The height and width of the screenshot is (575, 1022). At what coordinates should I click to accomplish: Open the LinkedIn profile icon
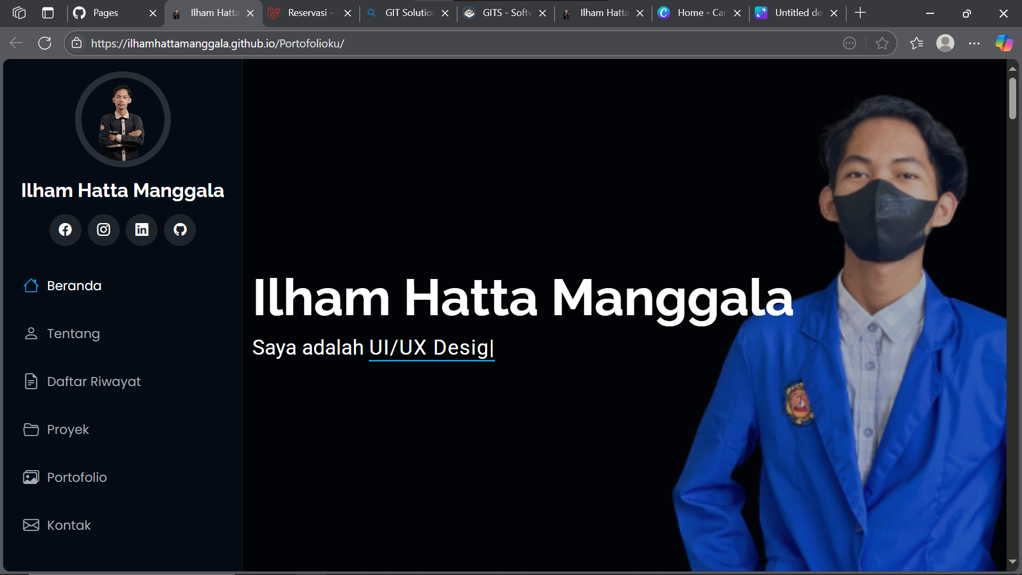tap(142, 229)
